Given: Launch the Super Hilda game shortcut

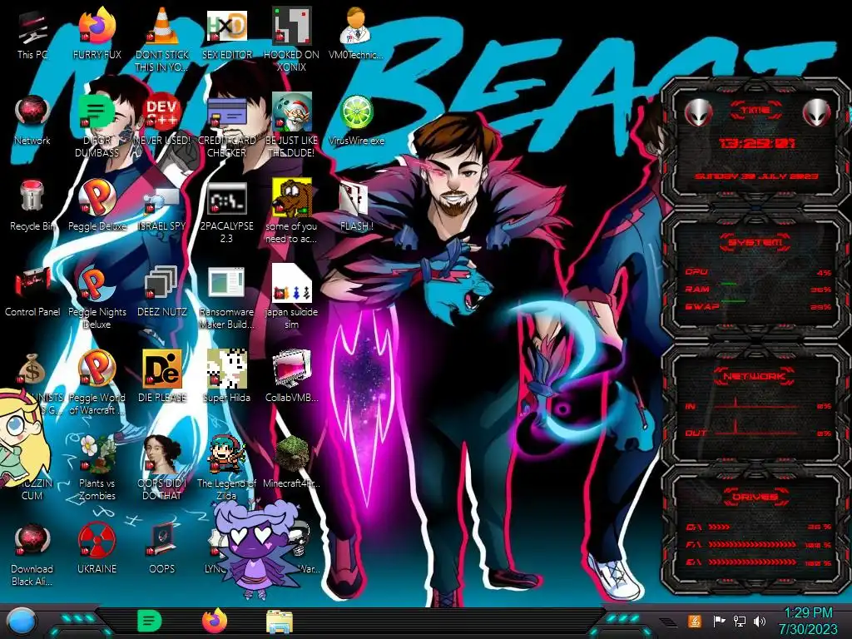Looking at the screenshot, I should (226, 377).
